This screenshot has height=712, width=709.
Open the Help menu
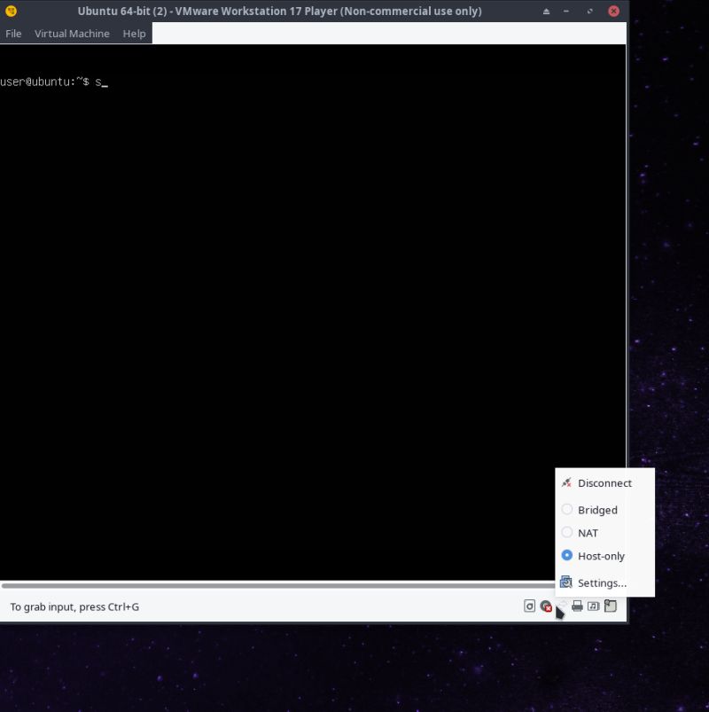point(134,34)
